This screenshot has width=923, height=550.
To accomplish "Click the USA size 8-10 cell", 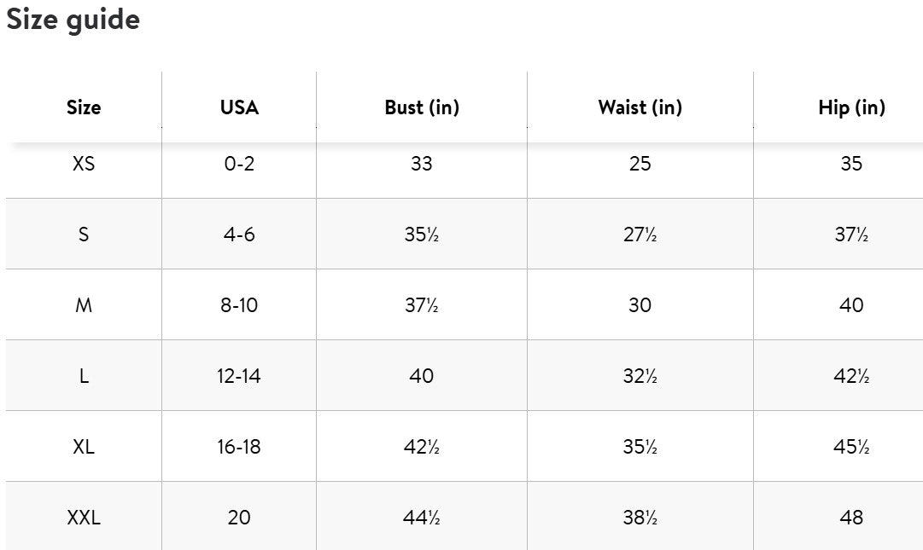I will 239,305.
